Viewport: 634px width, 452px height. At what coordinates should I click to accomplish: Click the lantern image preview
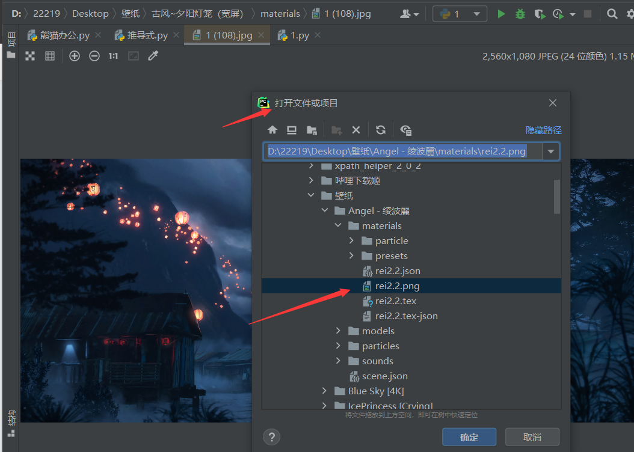[x=136, y=290]
